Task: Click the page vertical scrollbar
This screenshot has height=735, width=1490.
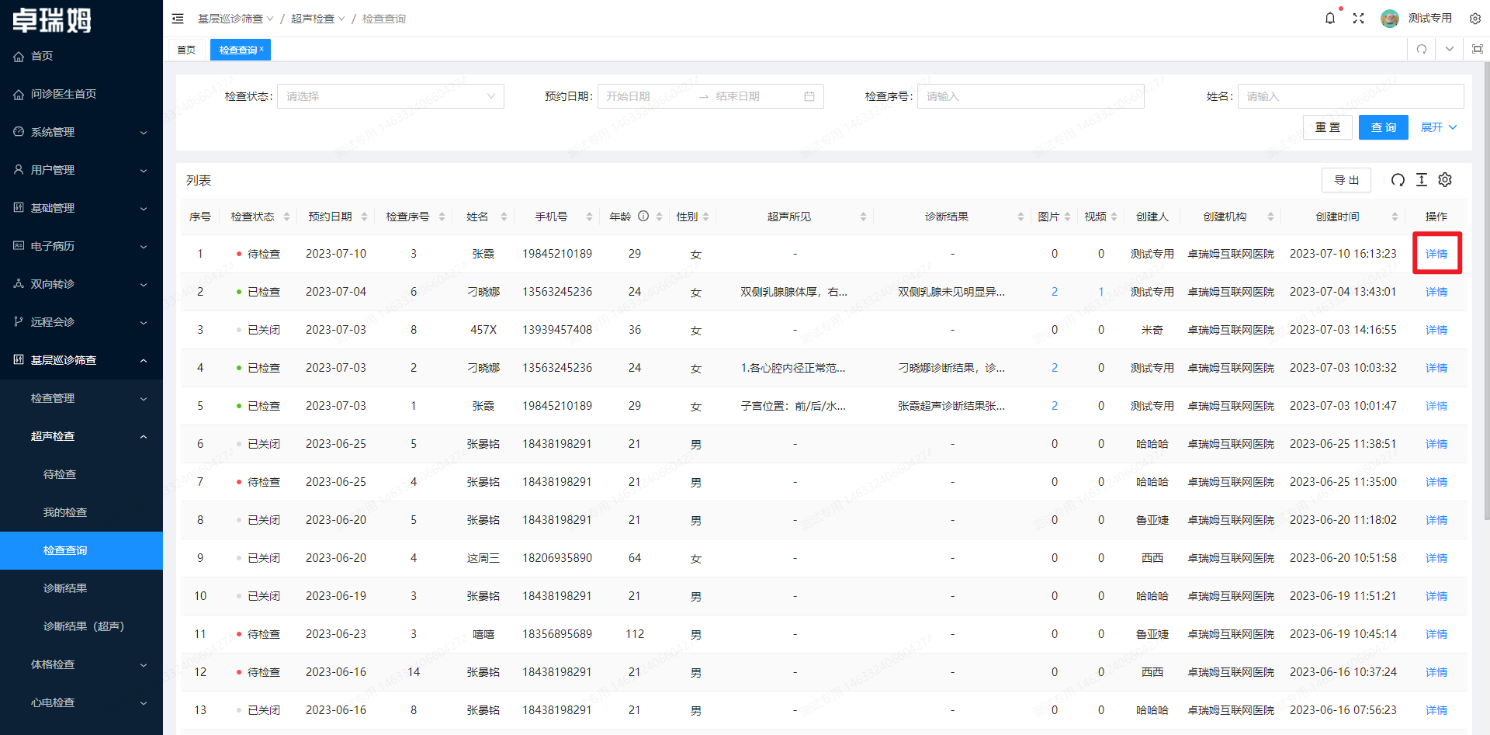Action: tap(1486, 291)
